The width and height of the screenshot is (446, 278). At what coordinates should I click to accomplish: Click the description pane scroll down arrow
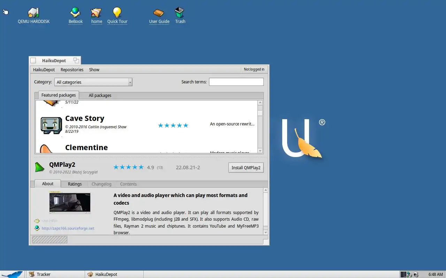click(x=266, y=232)
